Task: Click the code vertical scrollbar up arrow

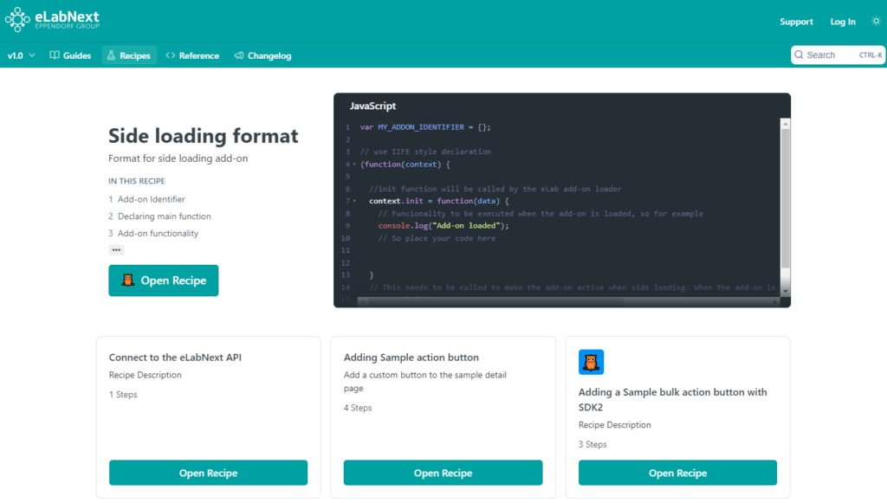Action: (x=785, y=124)
